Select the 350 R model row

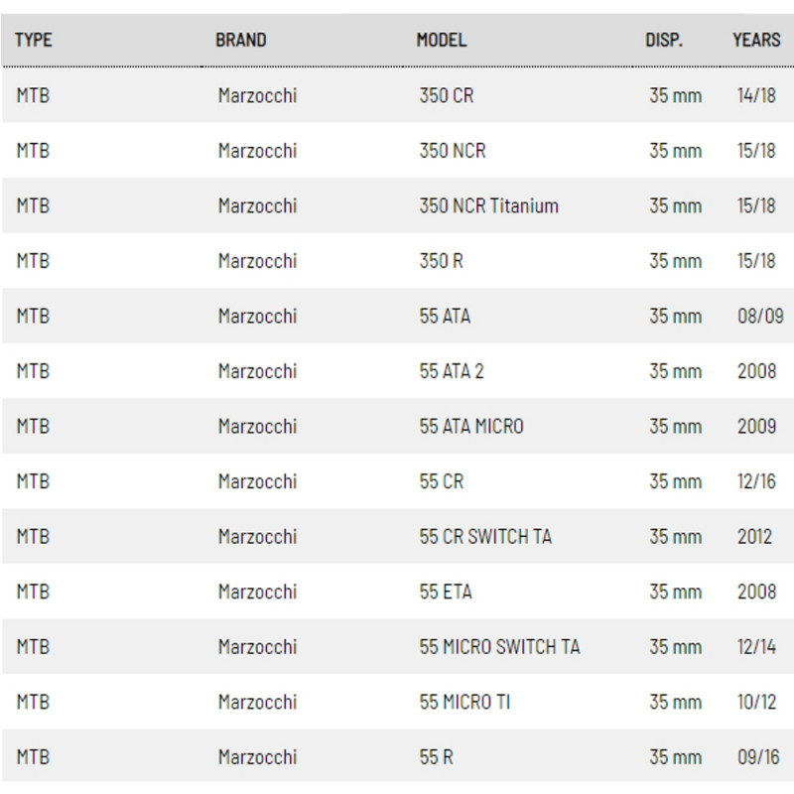442,261
